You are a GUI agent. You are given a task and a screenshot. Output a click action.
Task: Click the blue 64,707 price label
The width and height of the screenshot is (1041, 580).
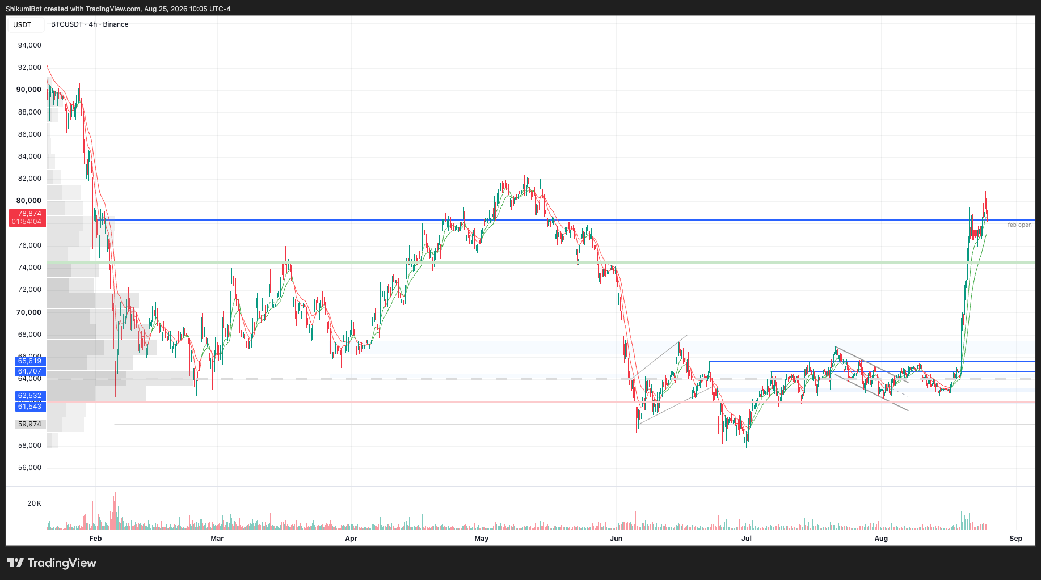[x=29, y=371]
